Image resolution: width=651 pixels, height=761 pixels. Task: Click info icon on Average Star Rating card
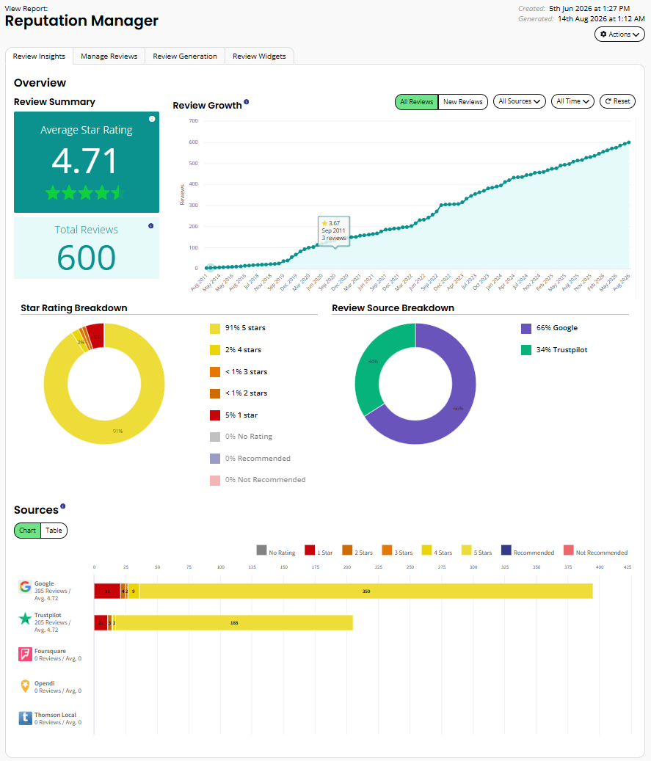[152, 119]
